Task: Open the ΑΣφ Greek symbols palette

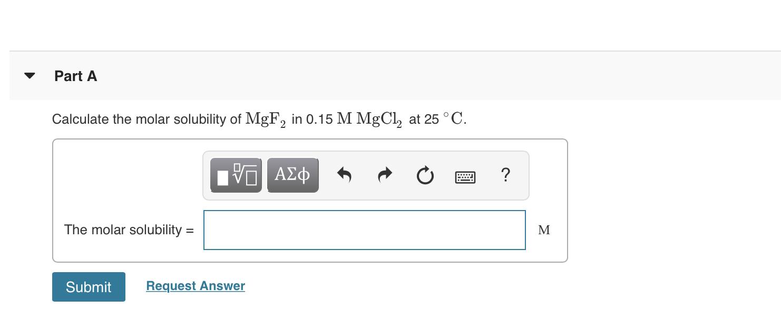Action: pyautogui.click(x=292, y=175)
